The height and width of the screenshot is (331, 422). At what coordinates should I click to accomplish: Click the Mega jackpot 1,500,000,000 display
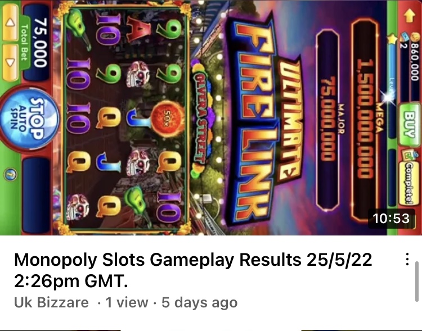[366, 119]
